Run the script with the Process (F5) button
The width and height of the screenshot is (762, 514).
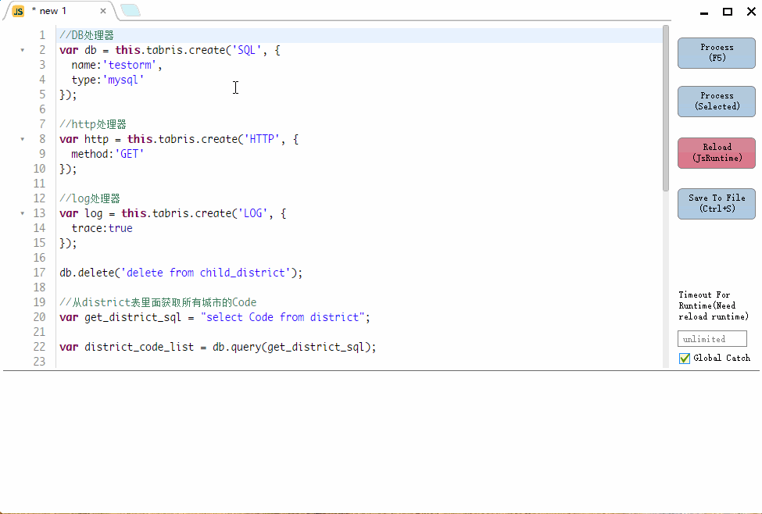click(x=717, y=53)
